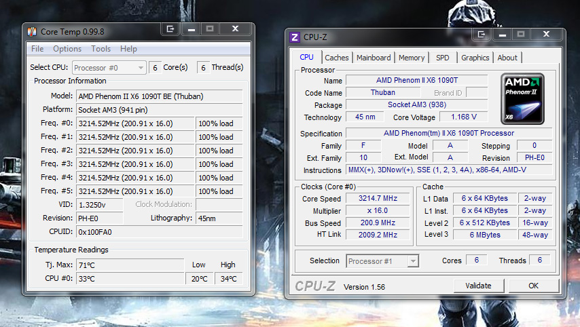Click the Level 2 cache value 6 x 512 KBytes
The image size is (580, 327).
(484, 223)
